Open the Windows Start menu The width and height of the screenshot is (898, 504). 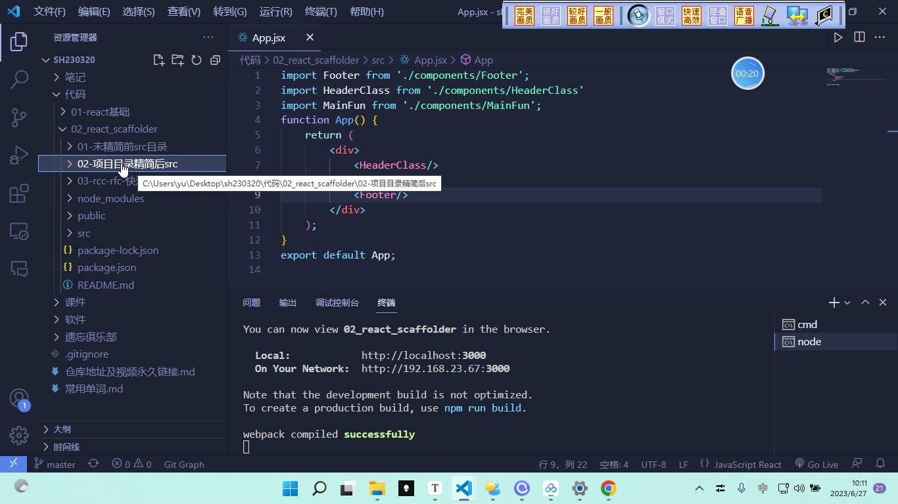click(x=290, y=488)
